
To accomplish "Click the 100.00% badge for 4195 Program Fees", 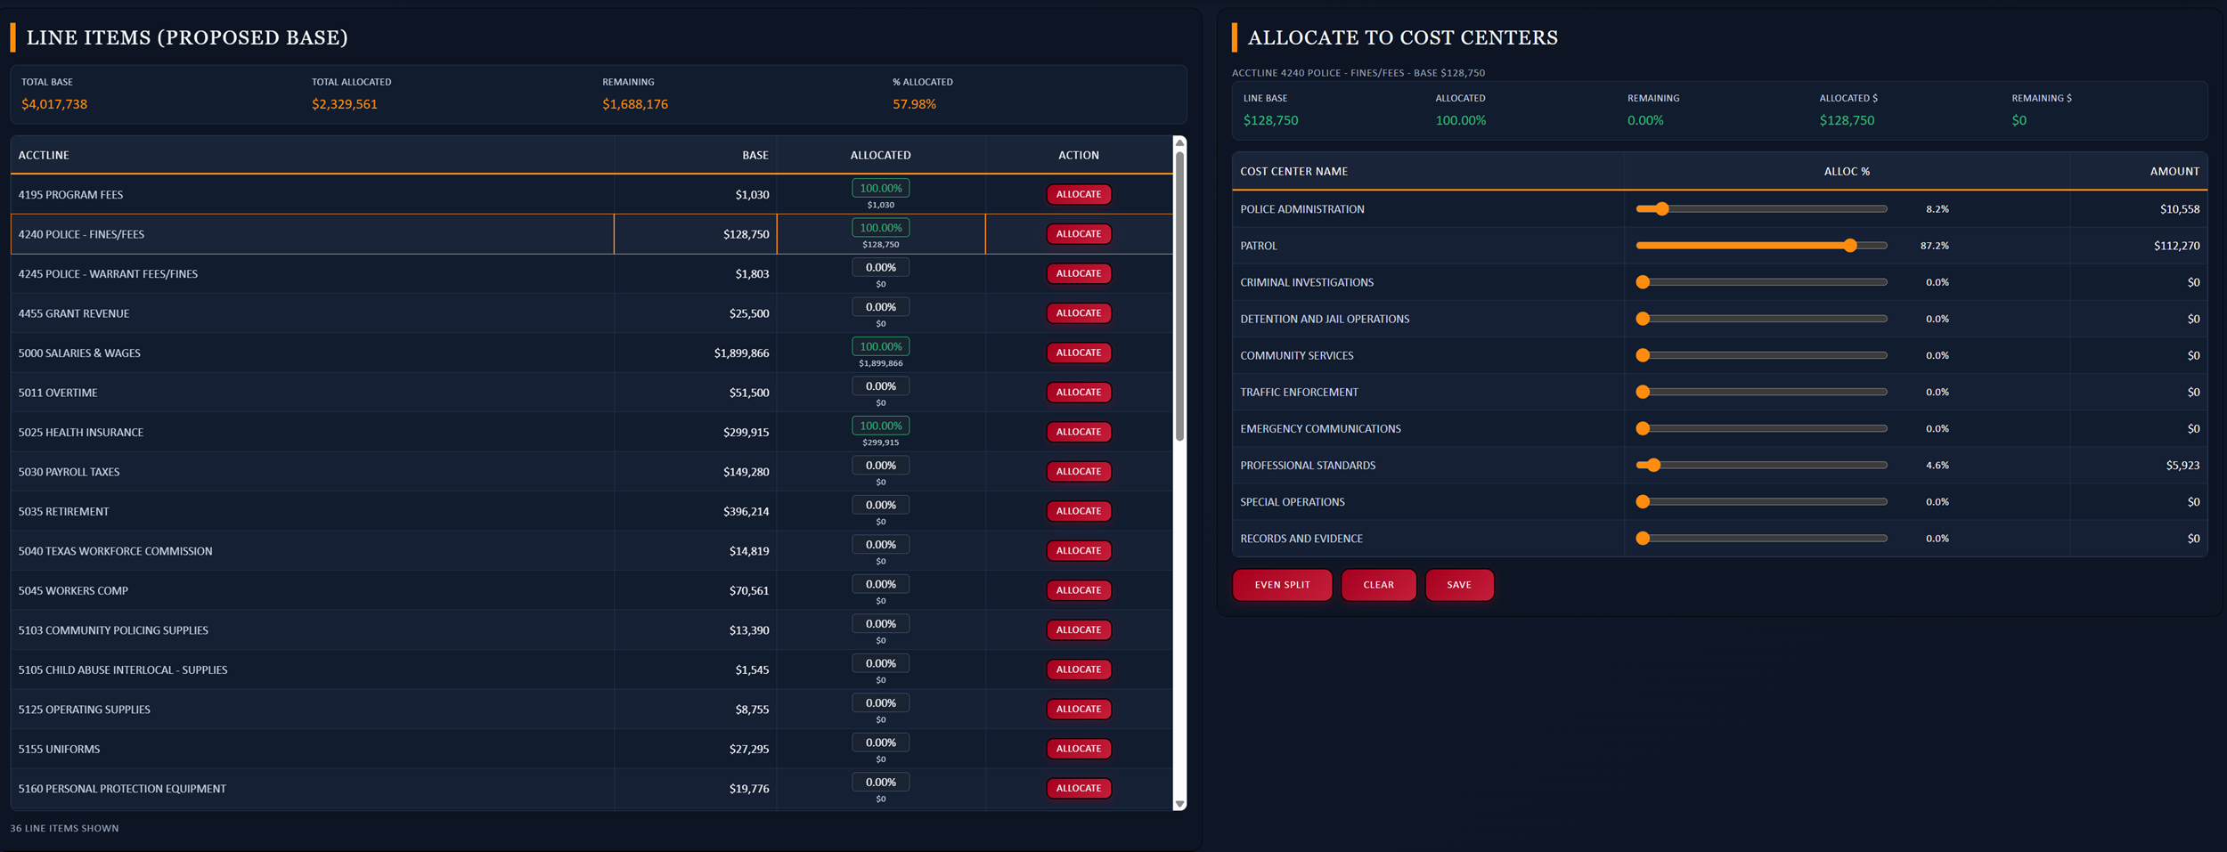I will click(x=880, y=188).
